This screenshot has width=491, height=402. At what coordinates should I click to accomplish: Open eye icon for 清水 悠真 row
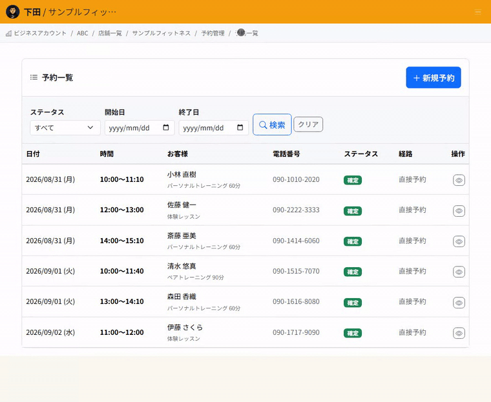tap(459, 272)
